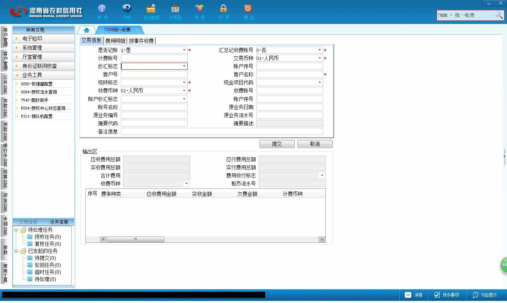Image resolution: width=507 pixels, height=303 pixels.
Task: Open the 现金项目代码 dropdown
Action: point(320,82)
